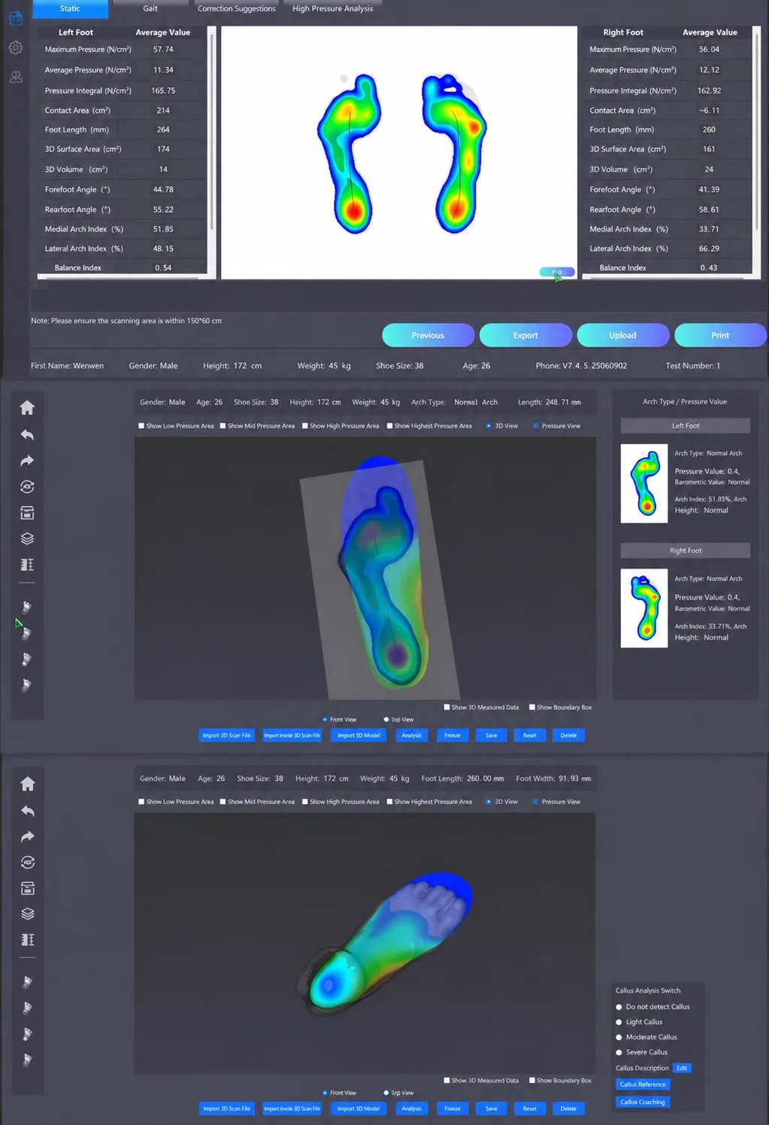Image resolution: width=769 pixels, height=1125 pixels.
Task: Select the Front View radio in the callus panel
Action: tap(325, 1093)
